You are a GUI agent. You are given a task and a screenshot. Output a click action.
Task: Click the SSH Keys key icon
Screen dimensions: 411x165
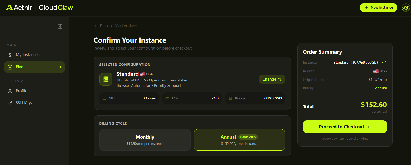click(x=10, y=103)
